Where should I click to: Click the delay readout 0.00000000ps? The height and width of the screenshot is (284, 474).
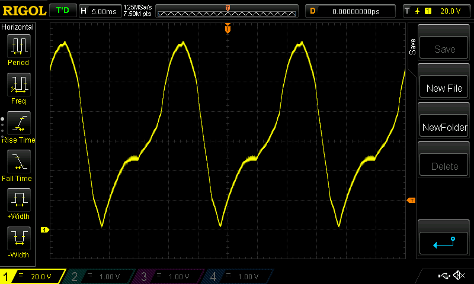pyautogui.click(x=356, y=11)
